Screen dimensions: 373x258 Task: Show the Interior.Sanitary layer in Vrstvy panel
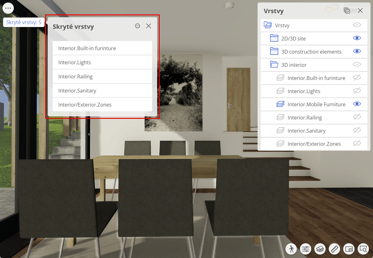point(357,130)
